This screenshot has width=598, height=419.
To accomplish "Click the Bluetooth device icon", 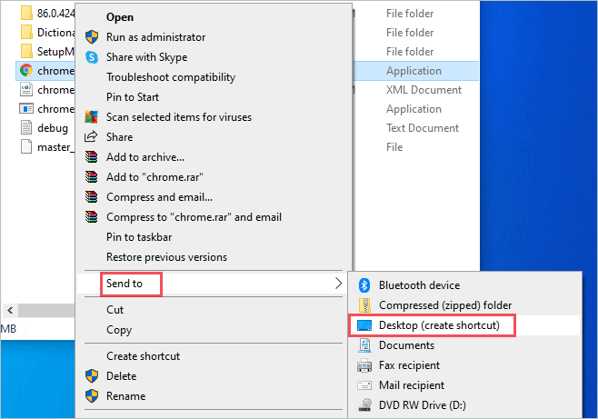I will coord(364,285).
